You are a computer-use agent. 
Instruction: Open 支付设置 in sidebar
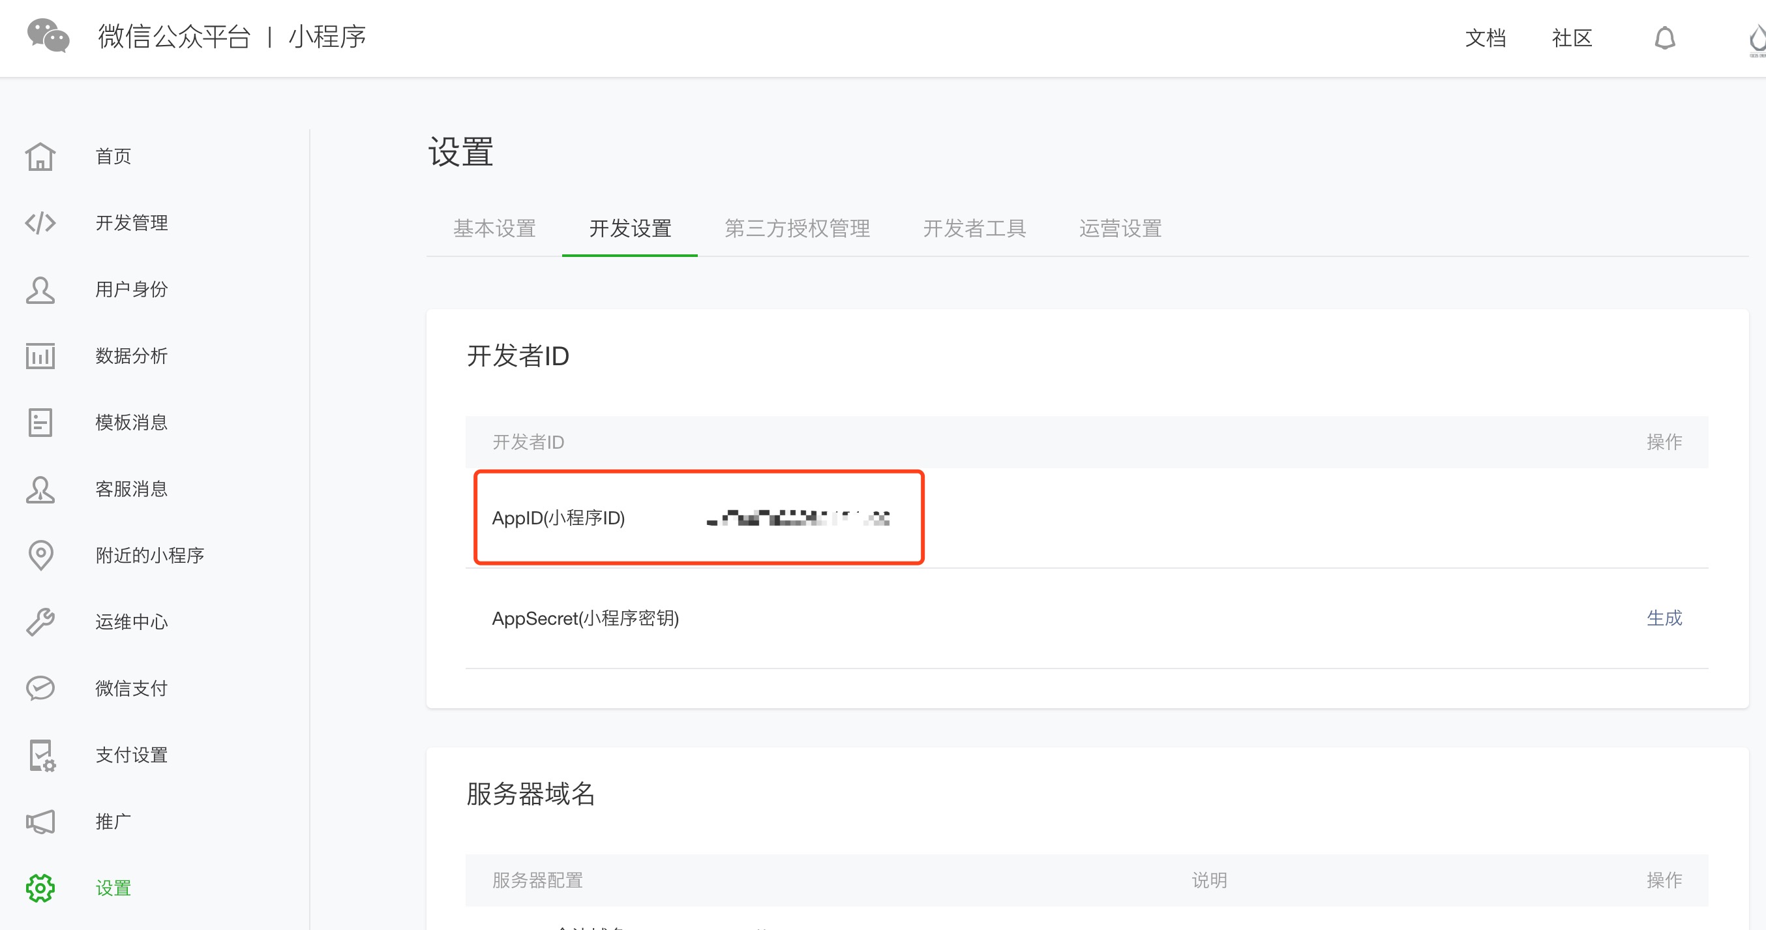(132, 755)
